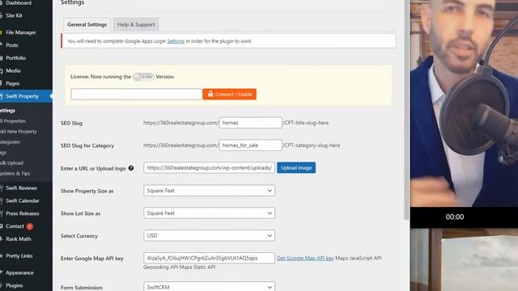Open Press Releases menu
Image resolution: width=518 pixels, height=291 pixels.
click(x=22, y=213)
